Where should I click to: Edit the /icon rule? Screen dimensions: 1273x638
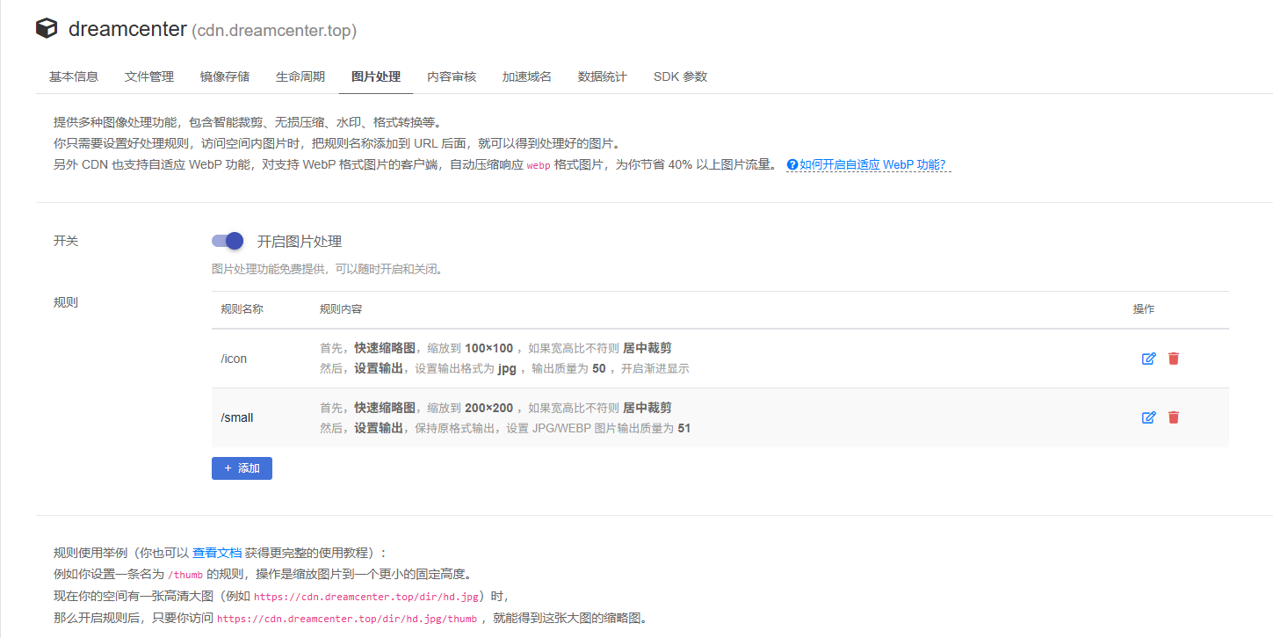(1148, 359)
